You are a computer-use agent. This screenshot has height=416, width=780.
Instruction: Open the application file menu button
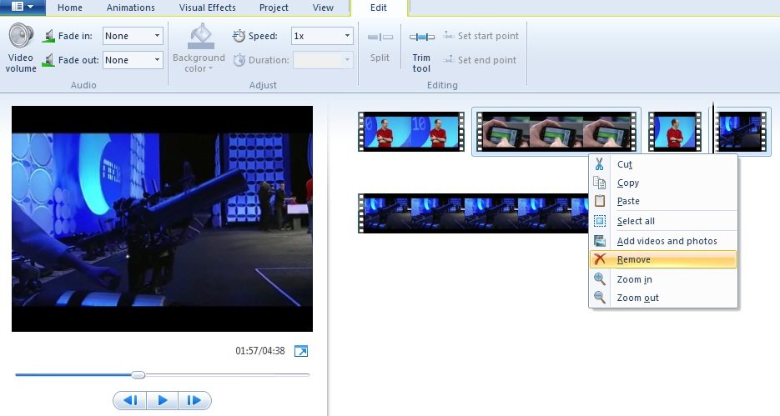pyautogui.click(x=23, y=7)
